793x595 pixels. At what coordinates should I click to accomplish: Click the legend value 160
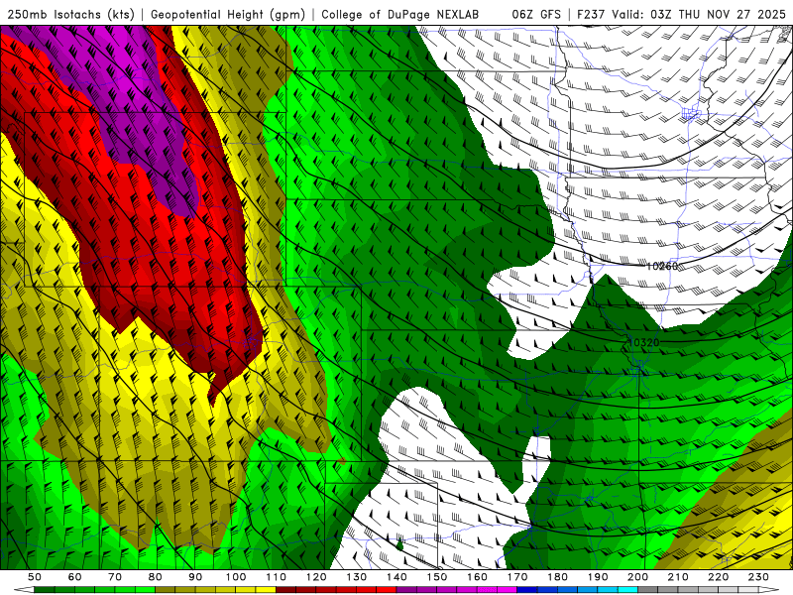(477, 577)
